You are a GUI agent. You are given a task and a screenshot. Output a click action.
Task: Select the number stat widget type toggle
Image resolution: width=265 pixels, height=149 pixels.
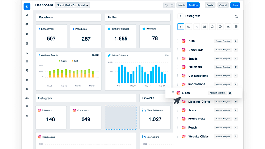181,26
